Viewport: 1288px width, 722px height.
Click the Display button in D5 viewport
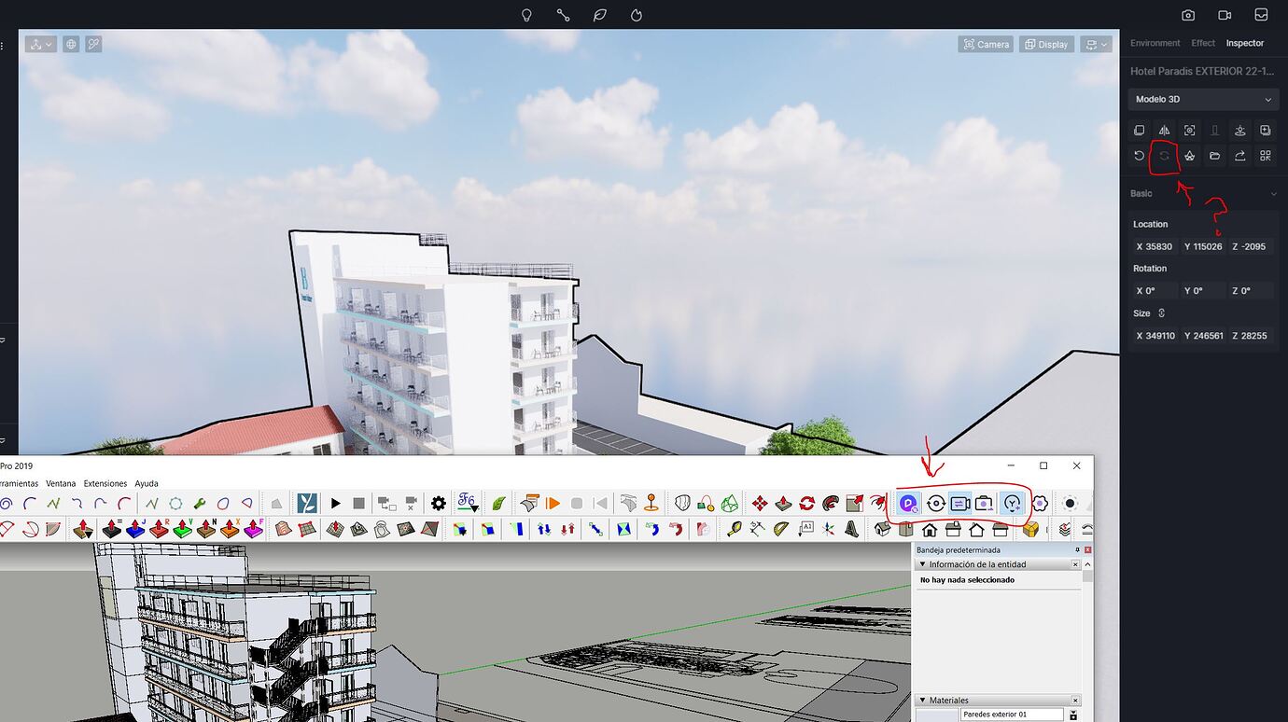click(x=1046, y=44)
